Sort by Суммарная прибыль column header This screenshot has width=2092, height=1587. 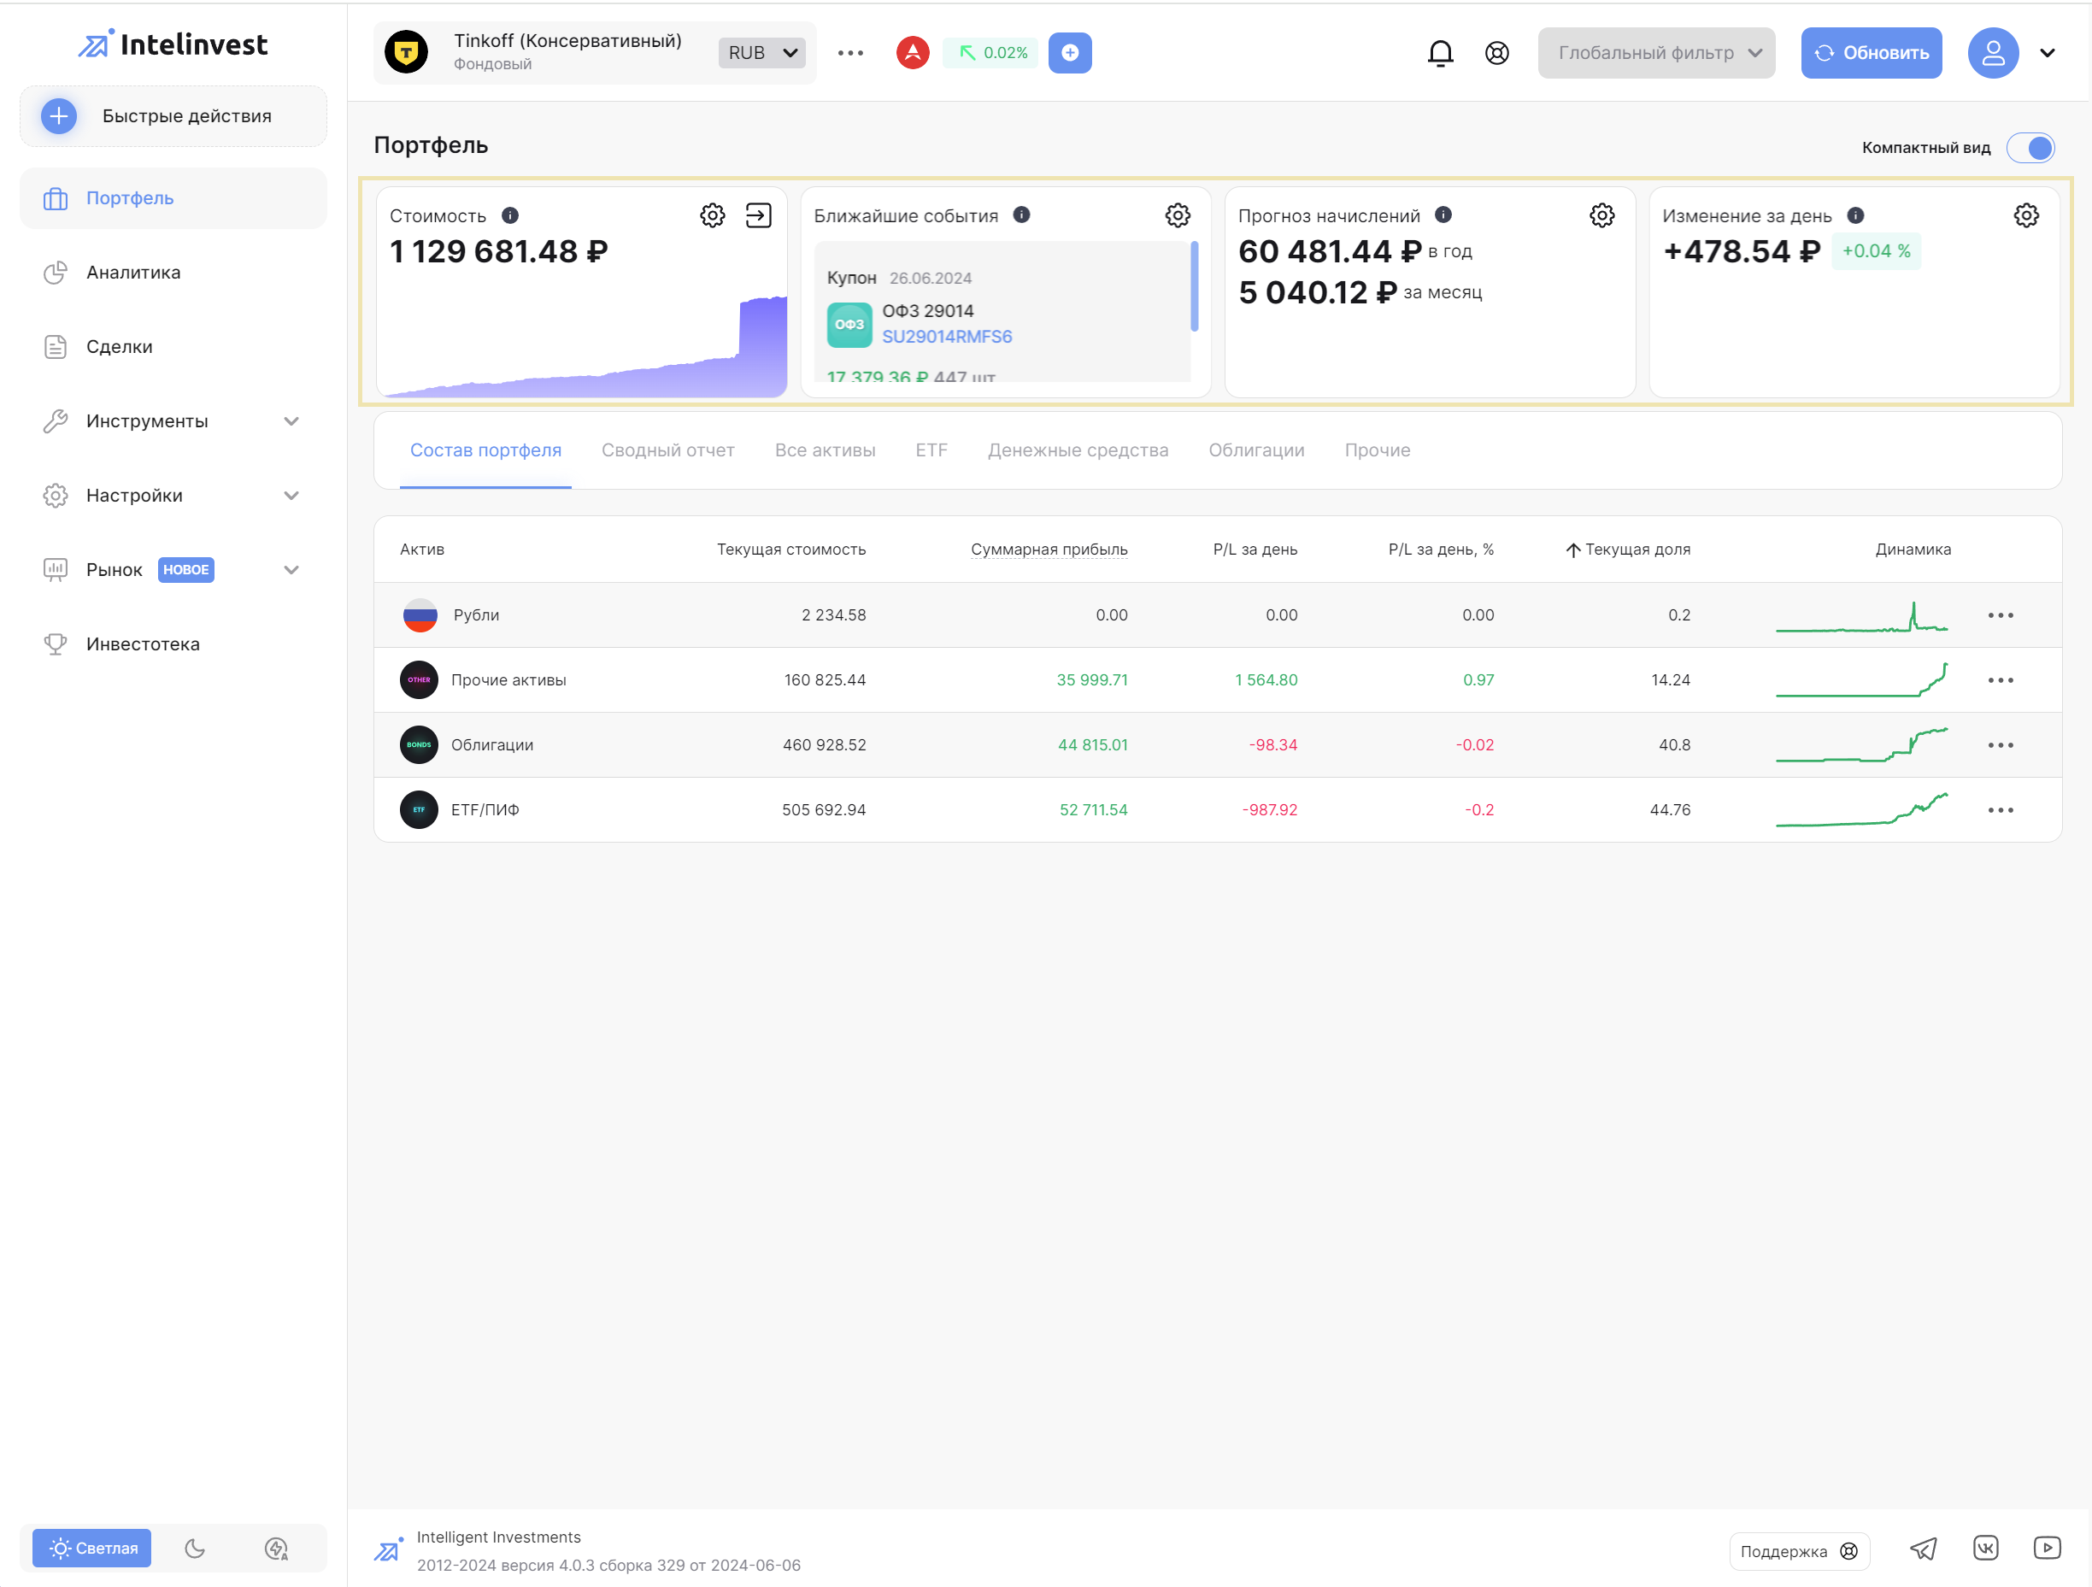1049,550
